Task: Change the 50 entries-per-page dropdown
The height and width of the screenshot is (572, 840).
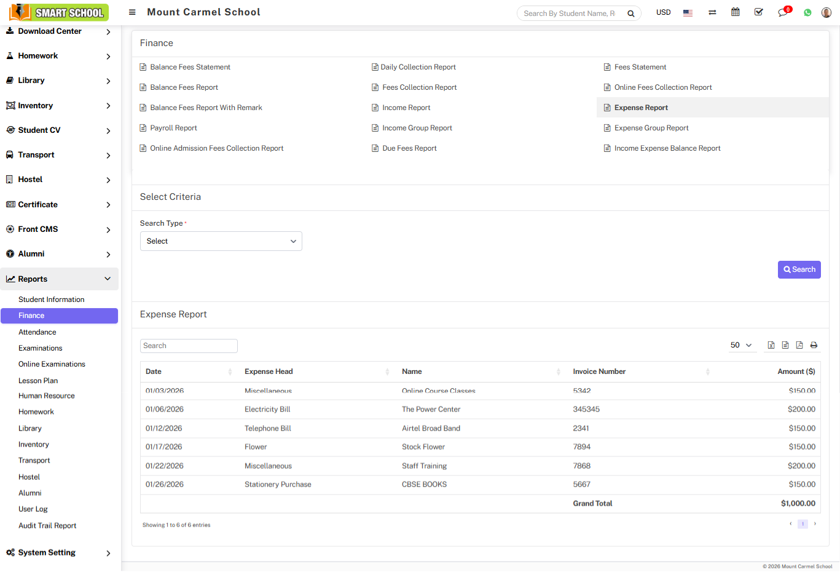Action: (x=741, y=345)
